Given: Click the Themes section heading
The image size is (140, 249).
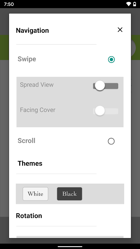Looking at the screenshot, I should click(x=30, y=163).
